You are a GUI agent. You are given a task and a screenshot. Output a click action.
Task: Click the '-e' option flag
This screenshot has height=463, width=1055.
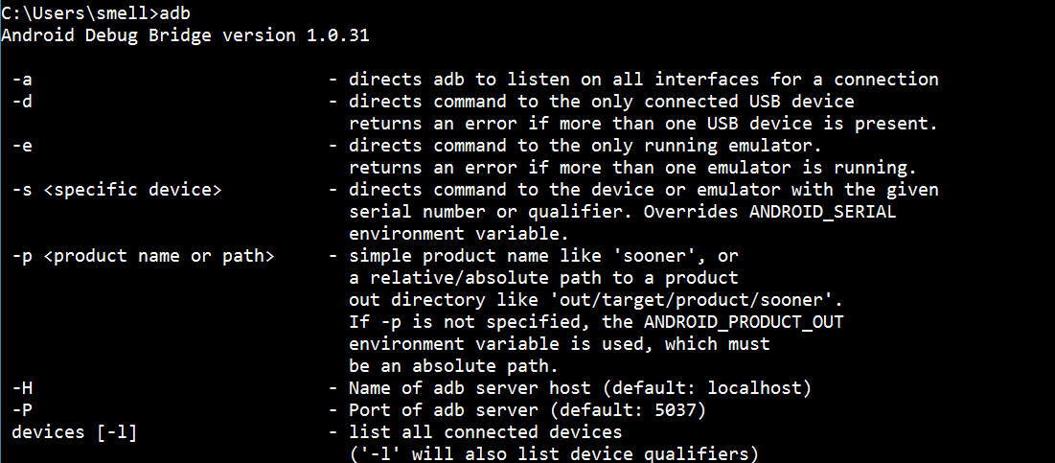point(21,146)
